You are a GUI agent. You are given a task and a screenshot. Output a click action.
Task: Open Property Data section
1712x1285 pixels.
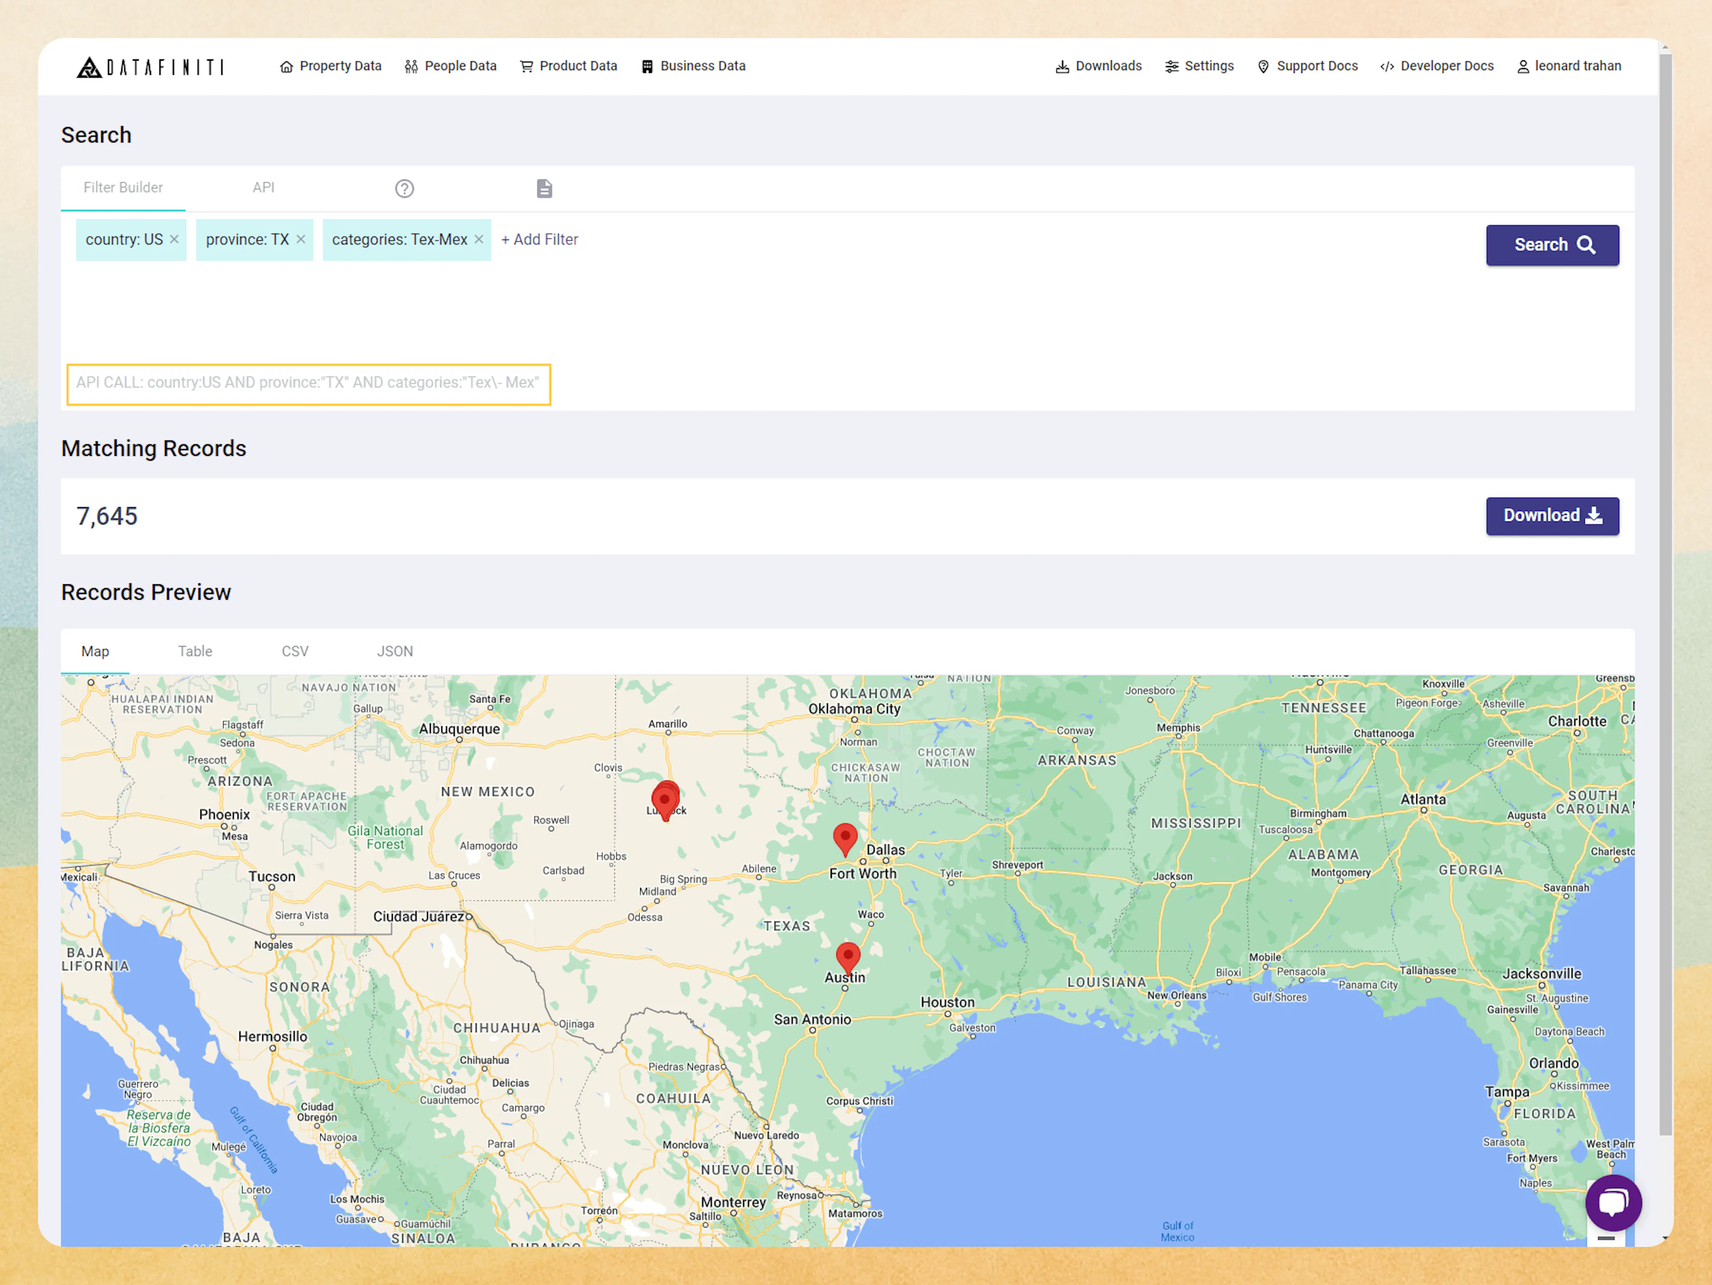click(x=330, y=66)
